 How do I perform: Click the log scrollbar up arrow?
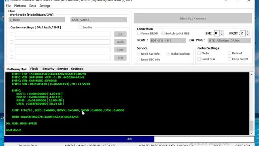coord(251,75)
